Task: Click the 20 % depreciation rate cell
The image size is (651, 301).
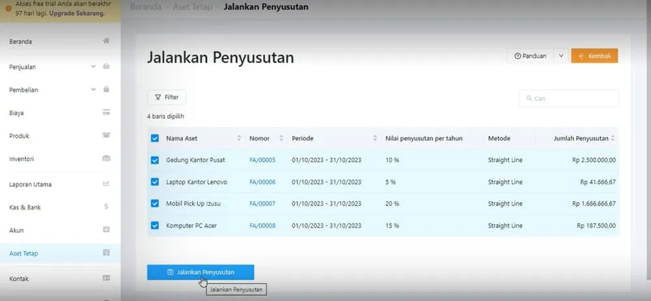Action: 393,203
